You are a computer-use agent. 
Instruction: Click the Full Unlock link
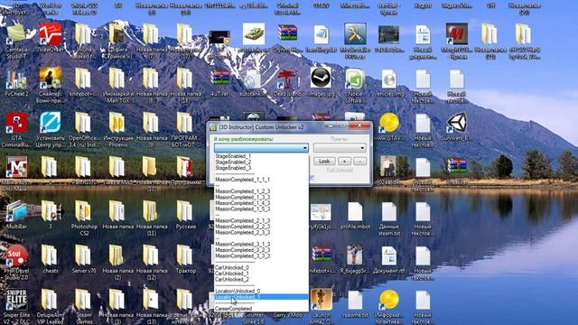[x=340, y=170]
